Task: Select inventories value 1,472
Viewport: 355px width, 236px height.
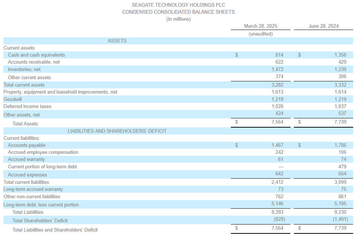Action: 277,70
